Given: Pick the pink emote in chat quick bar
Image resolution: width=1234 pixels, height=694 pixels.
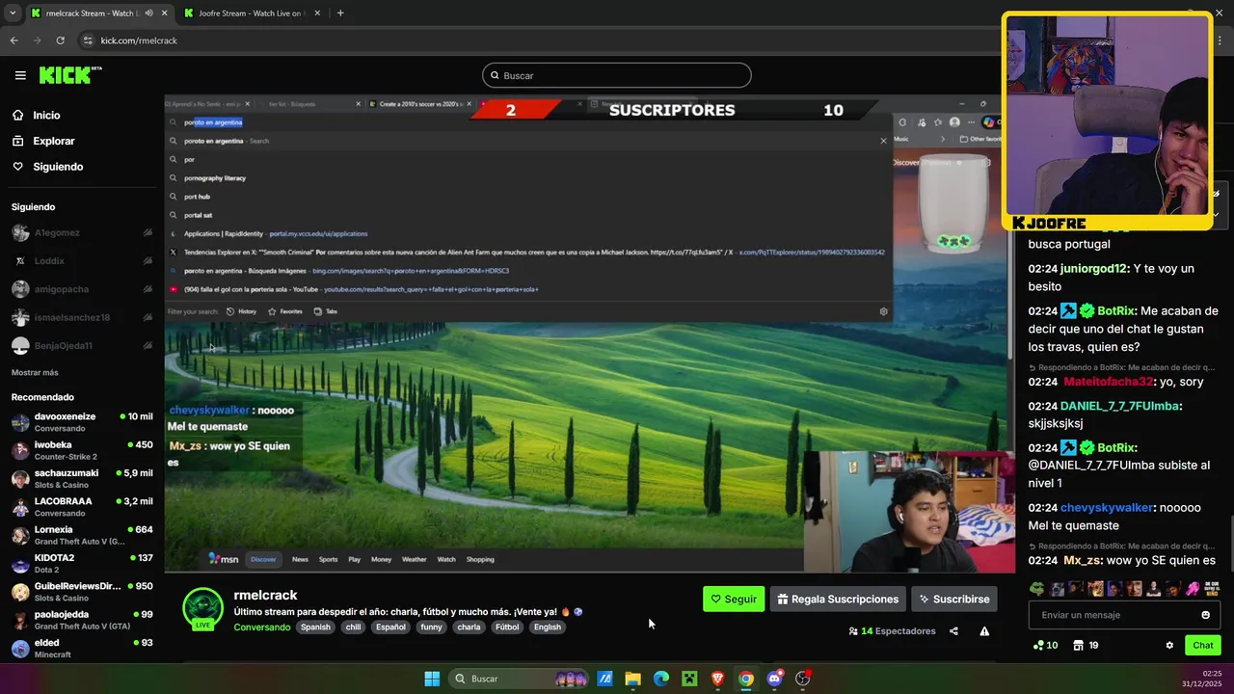Looking at the screenshot, I should (1194, 588).
